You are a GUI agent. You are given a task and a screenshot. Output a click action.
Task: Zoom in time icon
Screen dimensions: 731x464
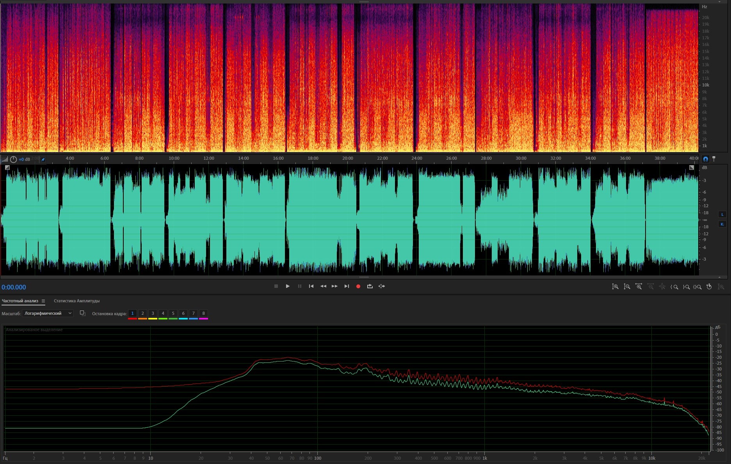point(639,287)
